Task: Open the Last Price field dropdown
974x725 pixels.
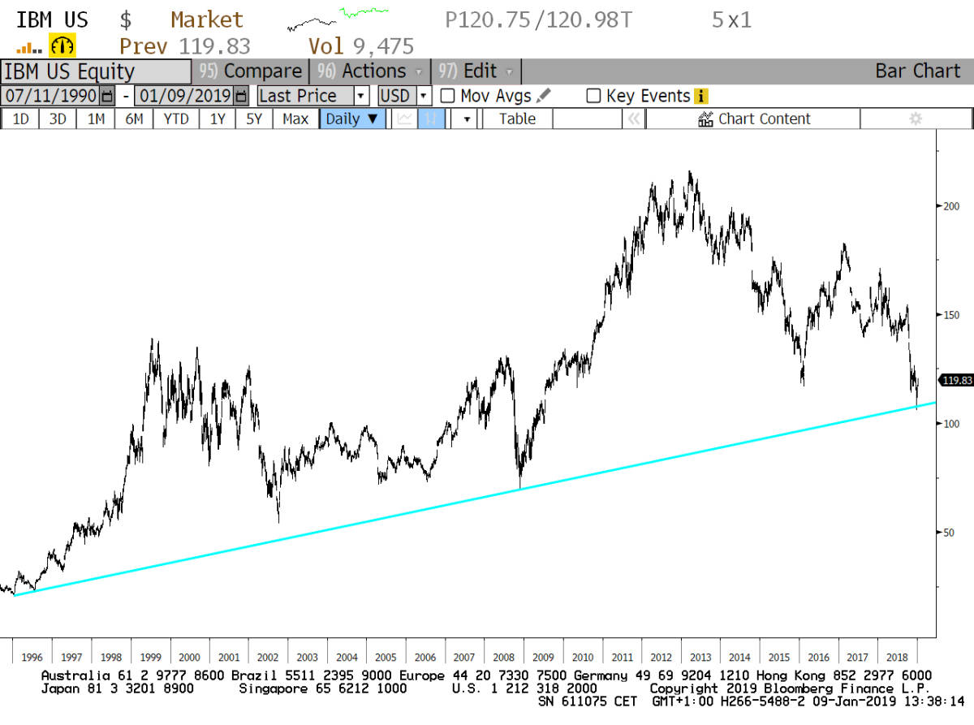Action: pos(361,96)
